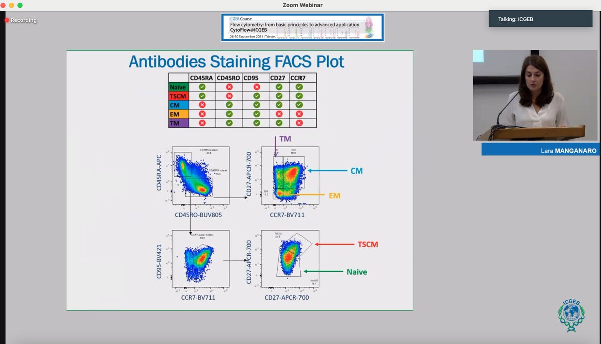Enter full screen with the green window button

(x=20, y=5)
